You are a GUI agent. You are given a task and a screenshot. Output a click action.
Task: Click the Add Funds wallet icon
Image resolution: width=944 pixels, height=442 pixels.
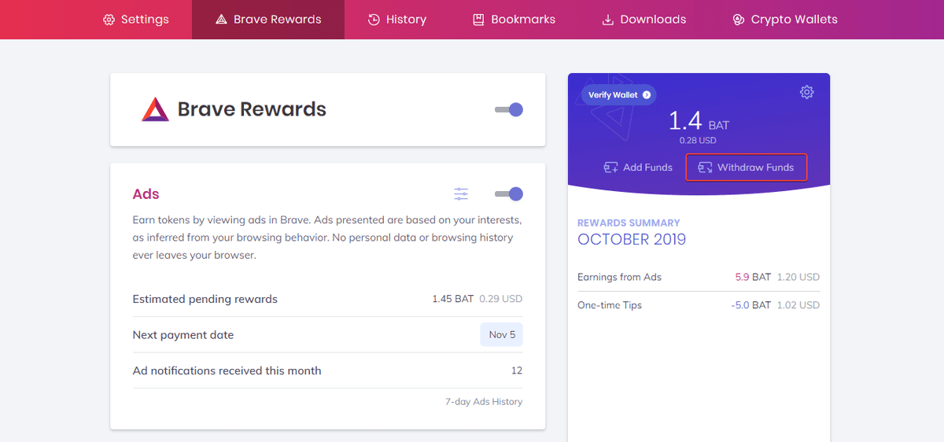[610, 168]
